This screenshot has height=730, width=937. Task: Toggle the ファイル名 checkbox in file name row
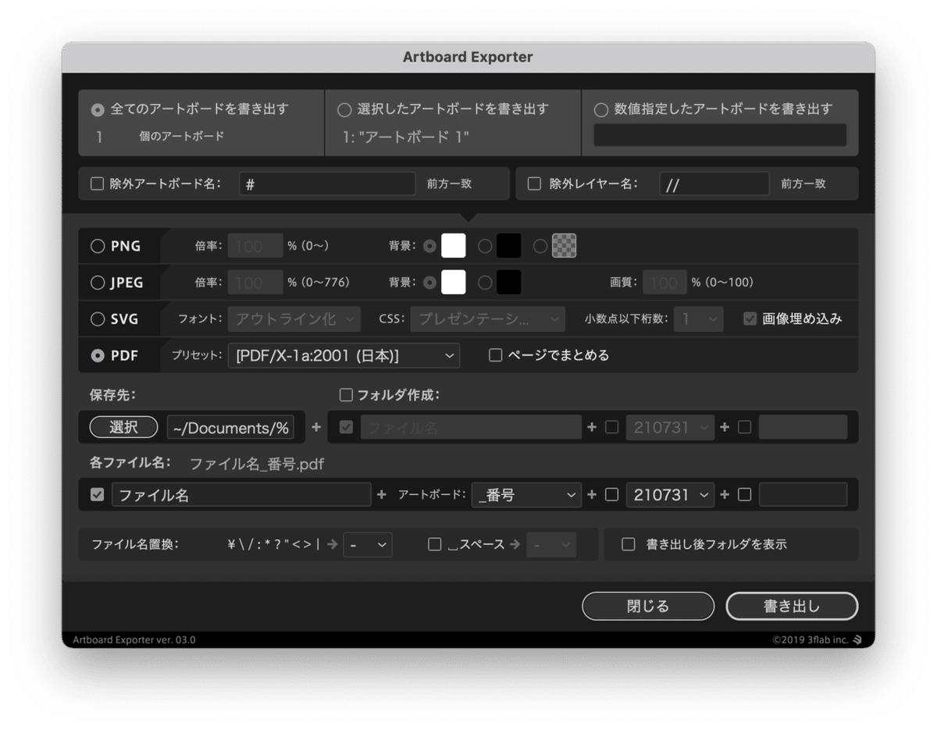click(98, 494)
